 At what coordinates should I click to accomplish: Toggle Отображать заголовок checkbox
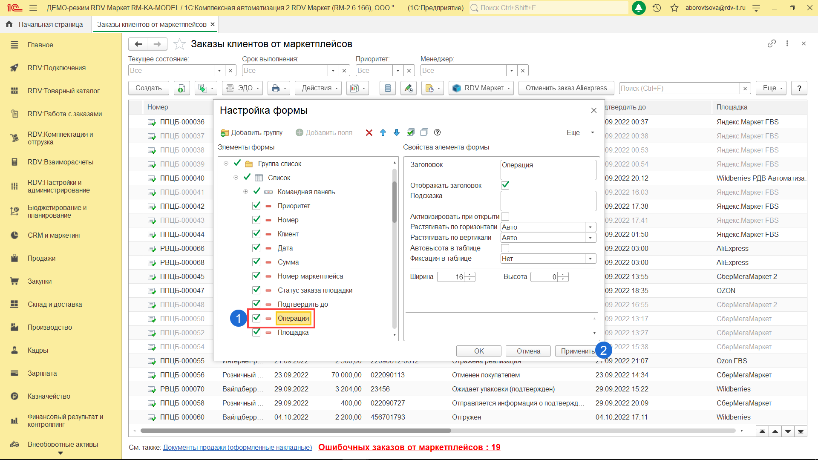pyautogui.click(x=505, y=185)
